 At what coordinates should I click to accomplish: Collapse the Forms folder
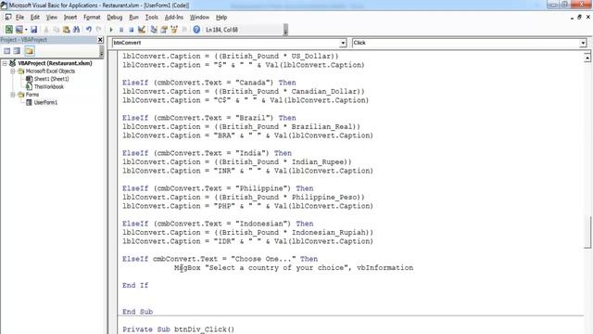pos(12,95)
